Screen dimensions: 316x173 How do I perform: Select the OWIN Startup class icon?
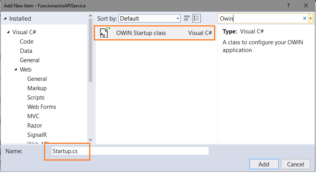[x=105, y=33]
